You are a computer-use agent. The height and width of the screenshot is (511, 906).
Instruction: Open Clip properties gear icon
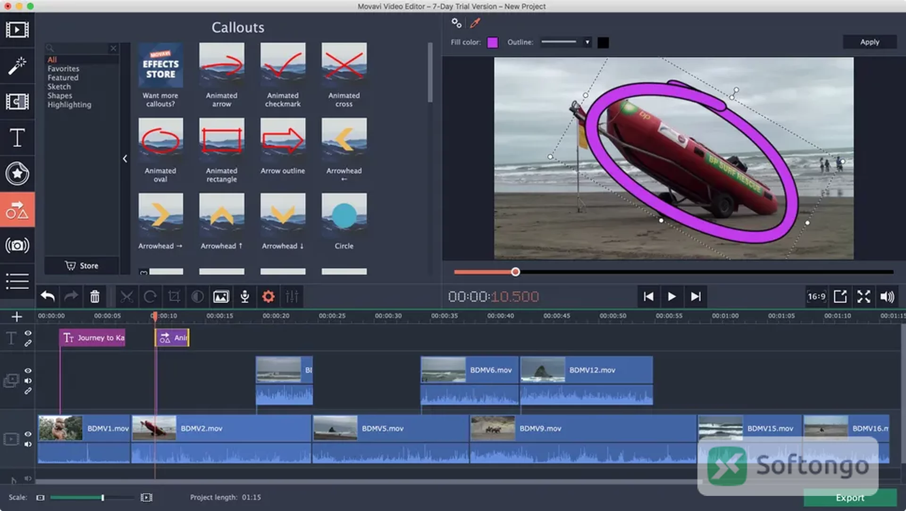(268, 296)
